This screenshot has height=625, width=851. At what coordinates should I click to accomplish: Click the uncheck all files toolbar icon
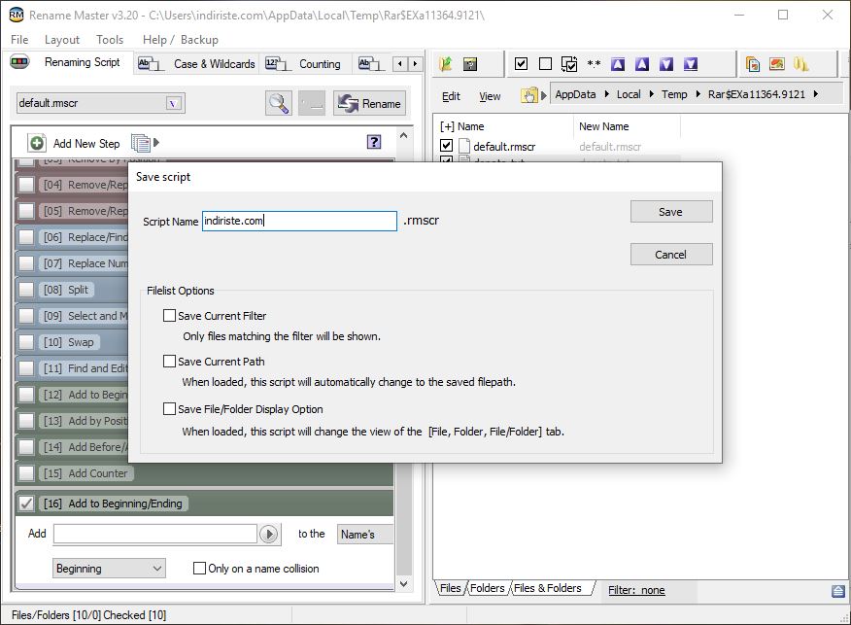pos(545,64)
